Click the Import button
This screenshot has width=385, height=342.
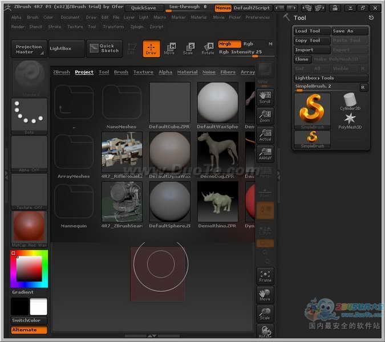(x=312, y=50)
